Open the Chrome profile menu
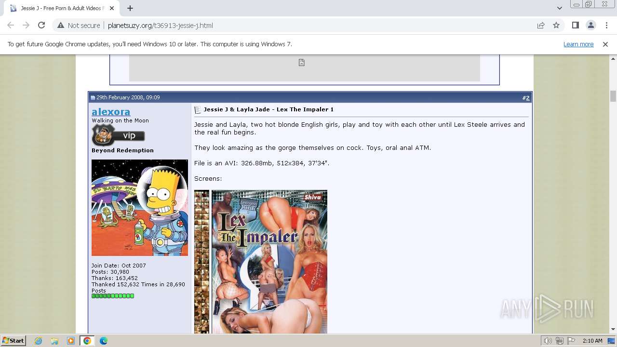617x347 pixels. (x=590, y=26)
